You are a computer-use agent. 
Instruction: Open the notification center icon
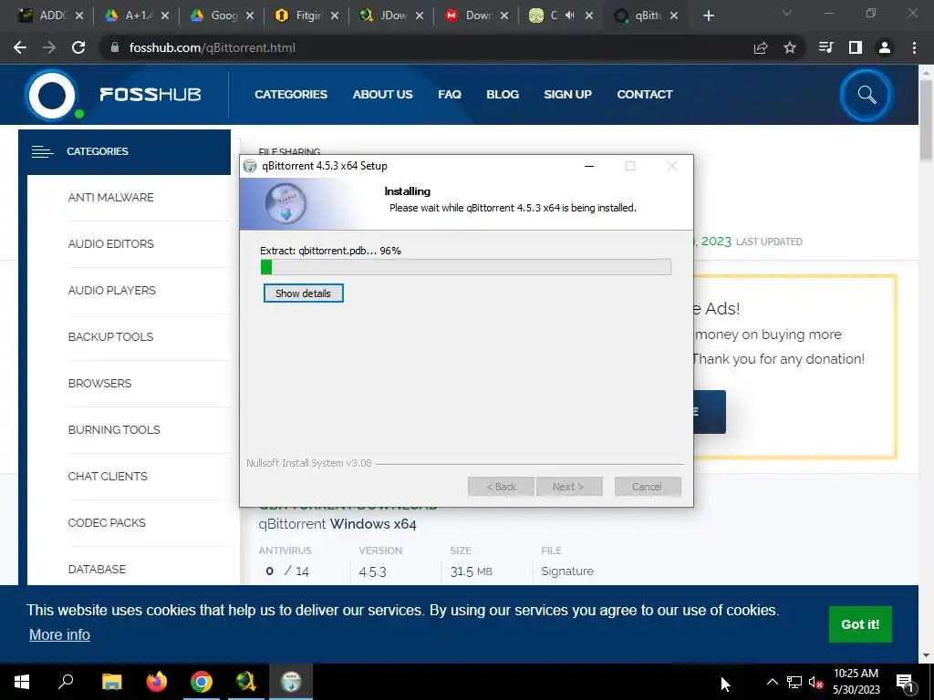click(x=904, y=683)
